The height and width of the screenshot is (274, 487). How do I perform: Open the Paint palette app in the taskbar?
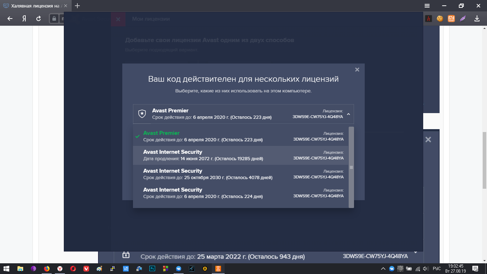(99, 269)
